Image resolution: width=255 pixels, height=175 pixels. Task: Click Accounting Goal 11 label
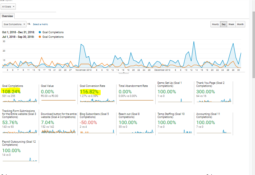(208, 115)
